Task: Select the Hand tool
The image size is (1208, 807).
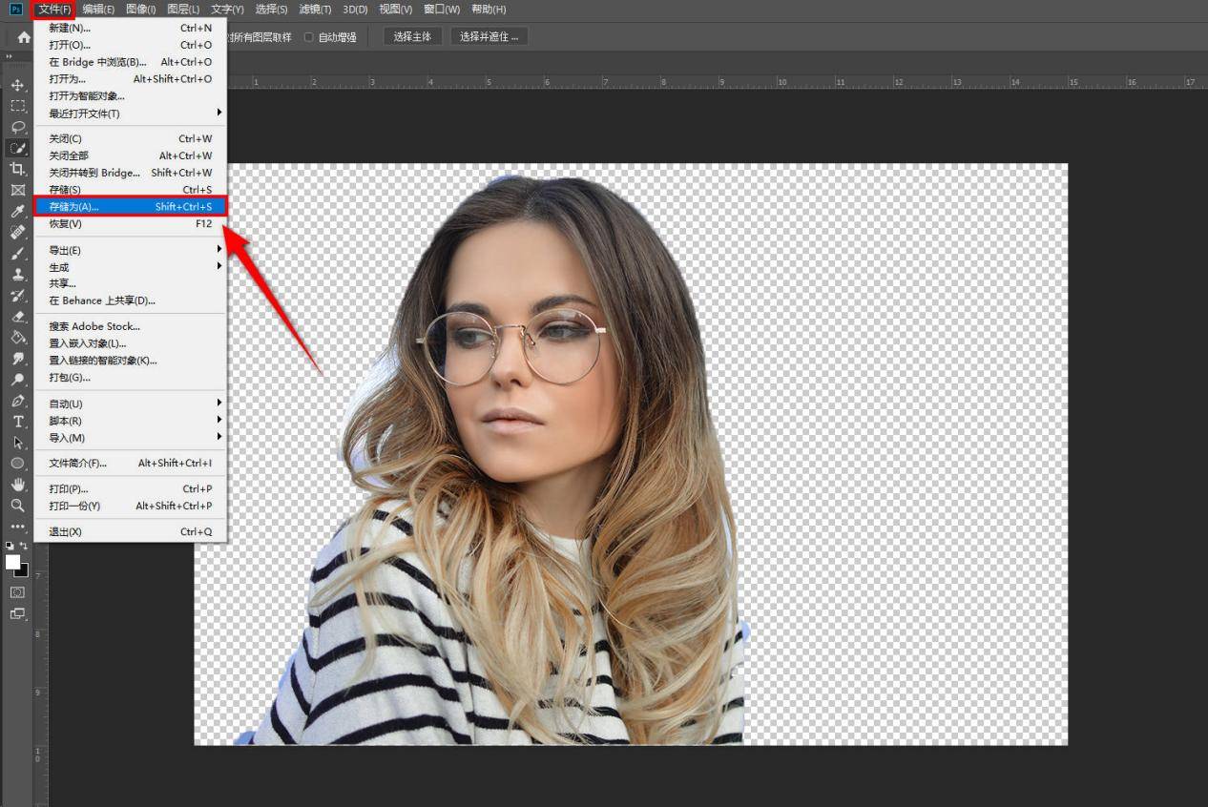Action: (17, 485)
